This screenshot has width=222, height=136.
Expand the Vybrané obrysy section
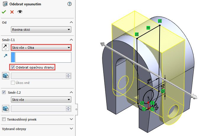[x=71, y=129]
